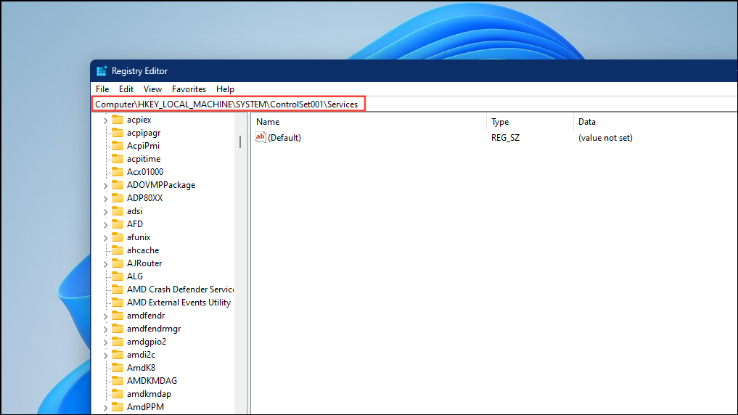This screenshot has width=738, height=415.
Task: Expand the amdfendrmgr key
Action: pos(105,329)
